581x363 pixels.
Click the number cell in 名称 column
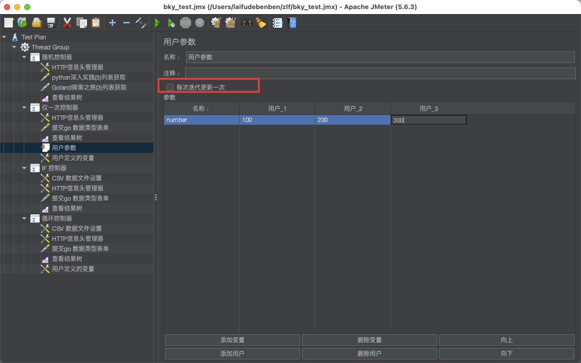coord(202,120)
